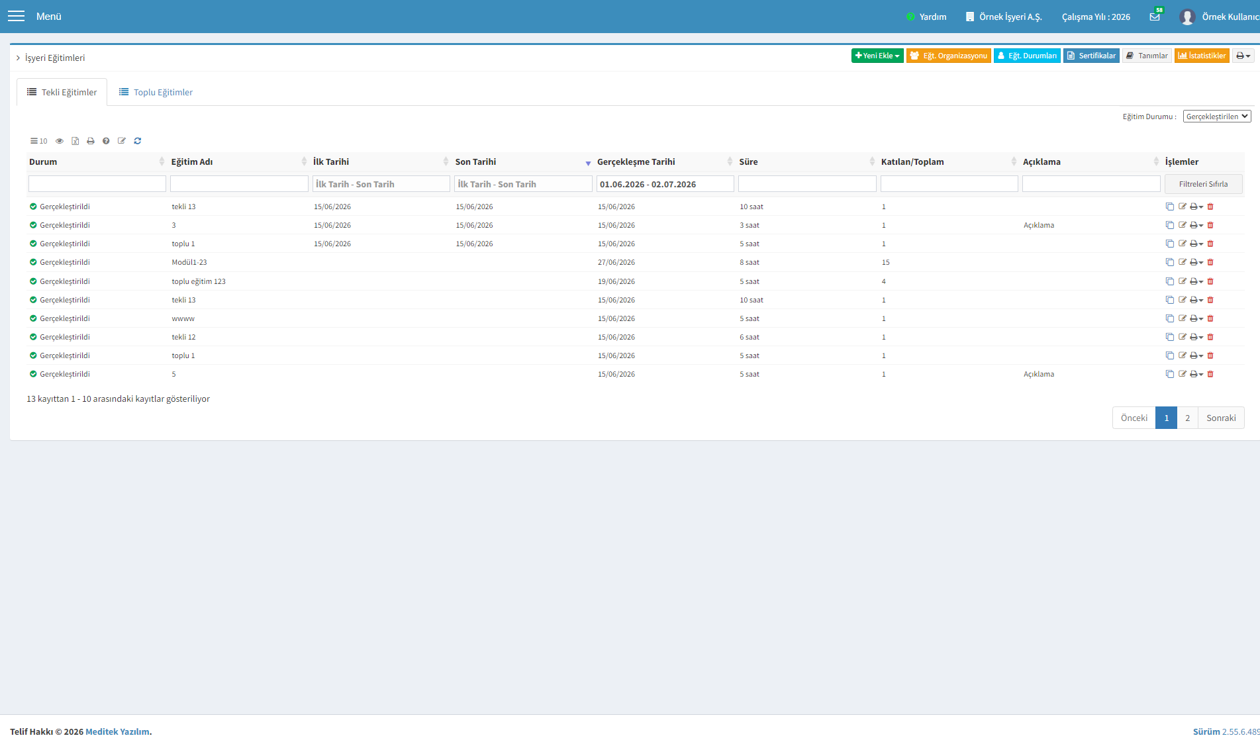Screen dimensions: 1260x748
Task: Focus the Açıklama filter input
Action: pos(1091,184)
